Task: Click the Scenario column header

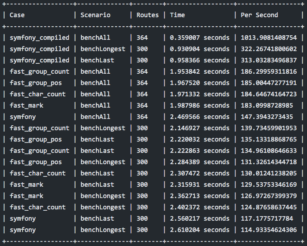Action: [95, 15]
